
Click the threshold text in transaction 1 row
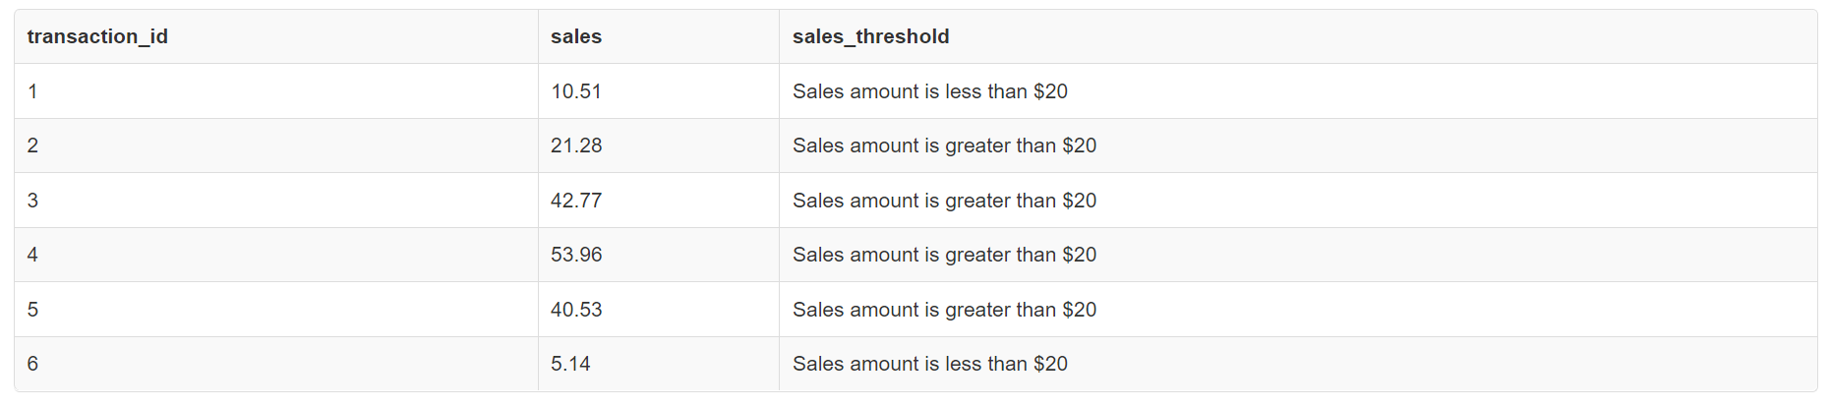(929, 91)
